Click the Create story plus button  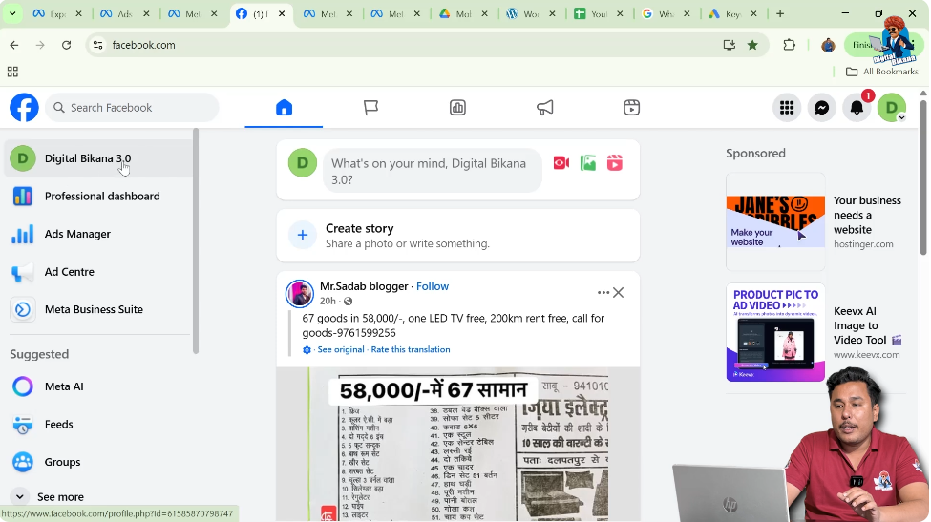coord(303,235)
